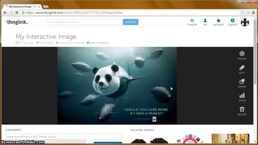Bookmark this page with the star
This screenshot has width=258, height=145.
tap(242, 12)
